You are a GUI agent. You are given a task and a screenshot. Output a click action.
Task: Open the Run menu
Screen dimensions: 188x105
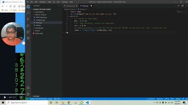pos(58,2)
